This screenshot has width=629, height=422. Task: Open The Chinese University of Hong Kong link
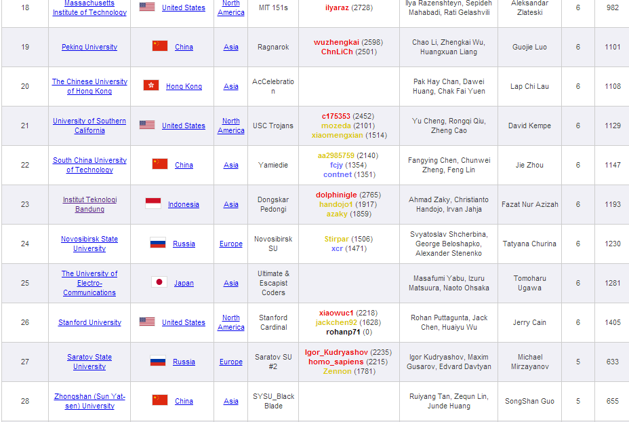[89, 86]
